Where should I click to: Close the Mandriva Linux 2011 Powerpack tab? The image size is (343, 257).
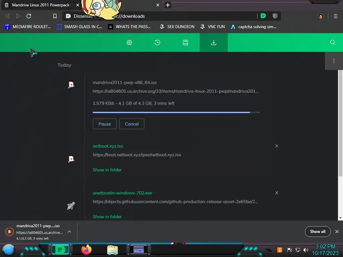(x=78, y=5)
